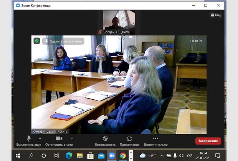This screenshot has height=161, width=238.
Task: Open clock showing 16:34 23.09.2021
Action: [203, 156]
